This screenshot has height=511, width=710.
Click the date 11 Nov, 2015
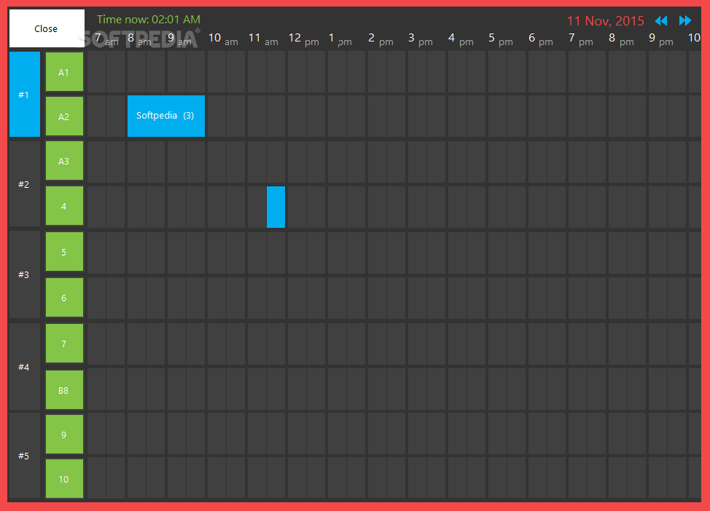(606, 21)
